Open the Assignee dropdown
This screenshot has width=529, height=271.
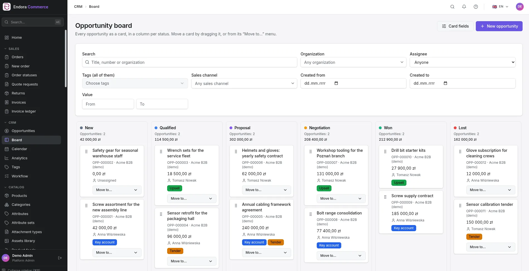click(462, 62)
